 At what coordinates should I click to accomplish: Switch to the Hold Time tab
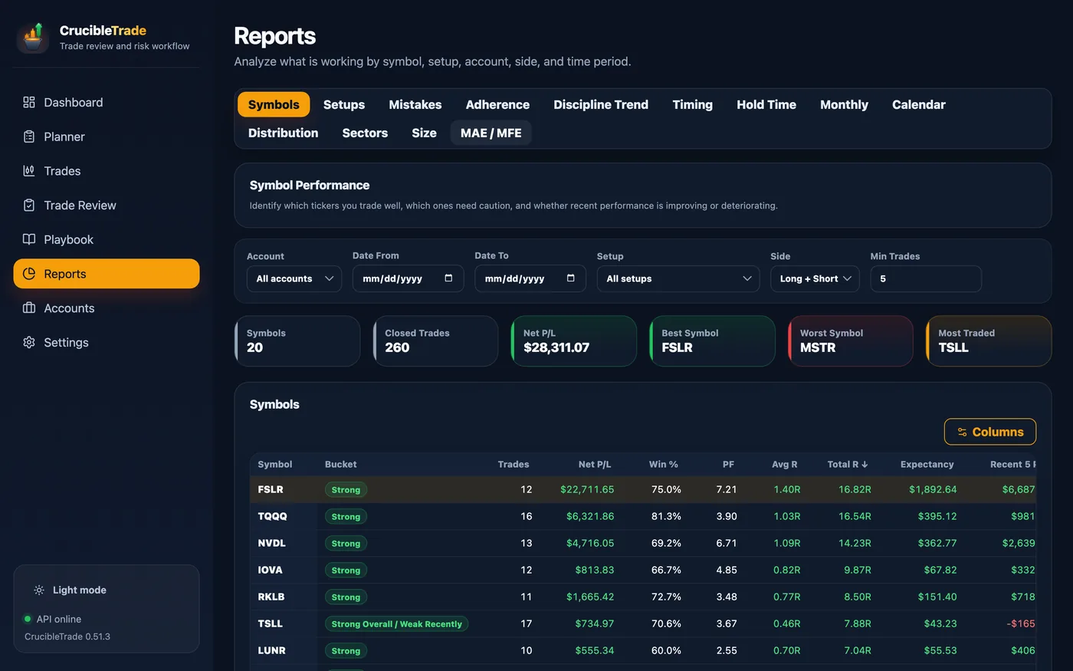click(766, 104)
